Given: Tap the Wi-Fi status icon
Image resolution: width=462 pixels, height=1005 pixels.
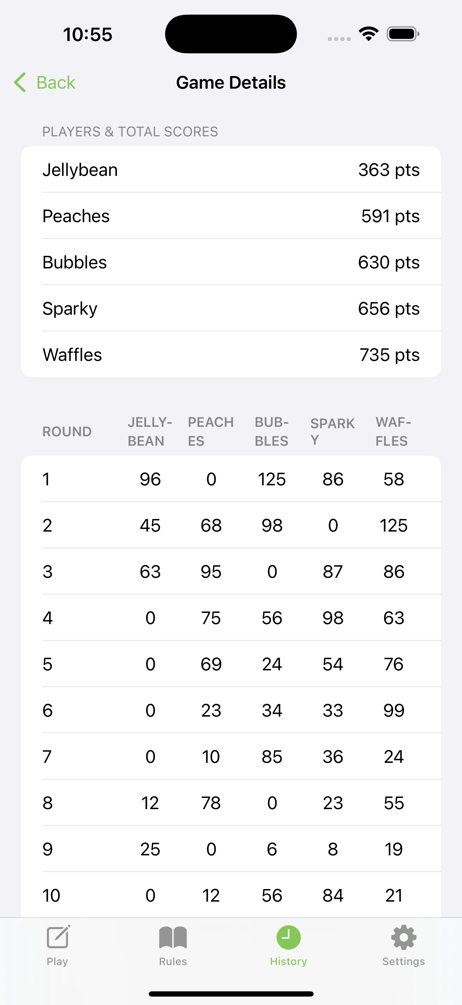Looking at the screenshot, I should 369,34.
